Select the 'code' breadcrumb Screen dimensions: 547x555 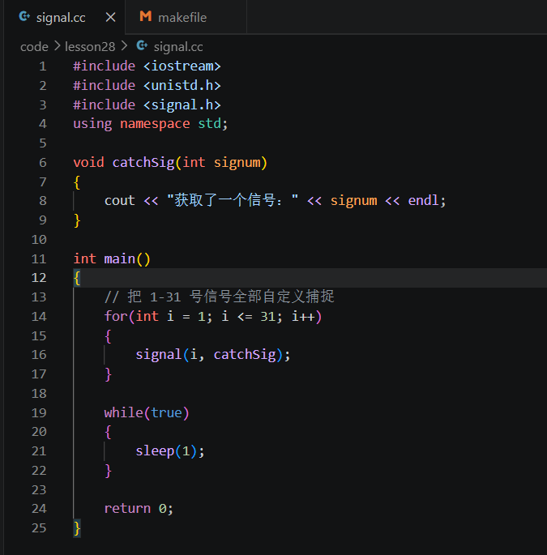[34, 47]
